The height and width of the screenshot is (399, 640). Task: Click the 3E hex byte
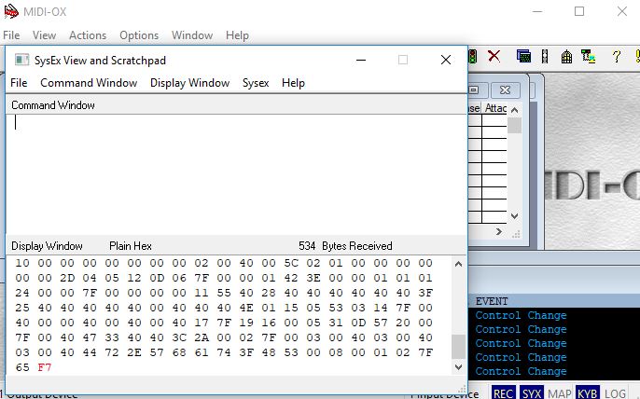(x=313, y=278)
